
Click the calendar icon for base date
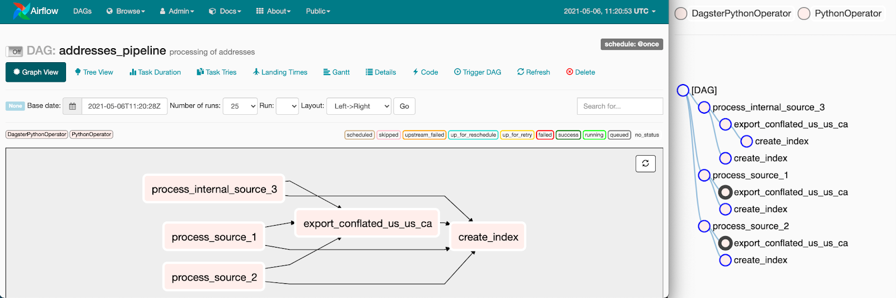72,106
